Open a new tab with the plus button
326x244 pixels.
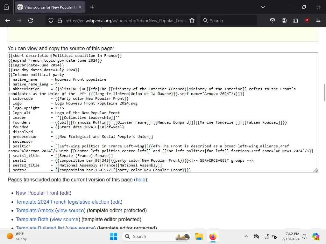92,7
